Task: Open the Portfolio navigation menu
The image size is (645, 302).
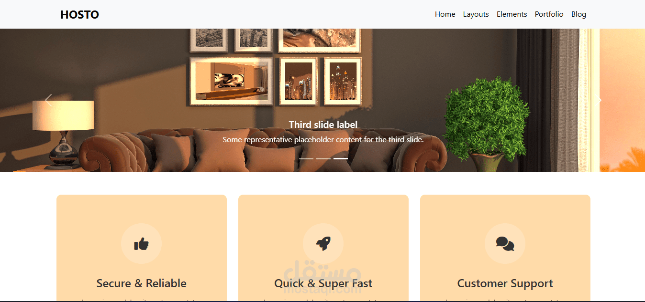Action: (549, 14)
